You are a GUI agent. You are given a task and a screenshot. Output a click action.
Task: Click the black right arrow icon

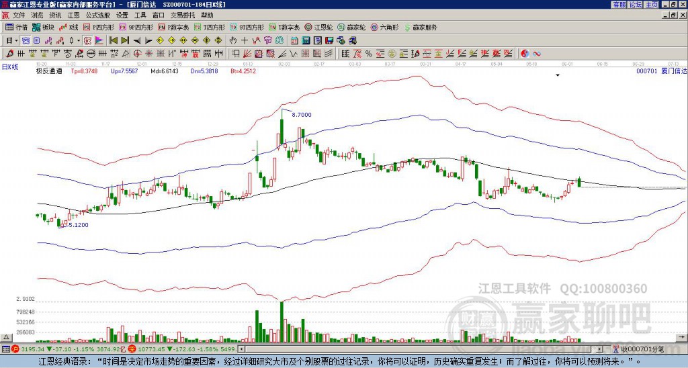[148, 41]
